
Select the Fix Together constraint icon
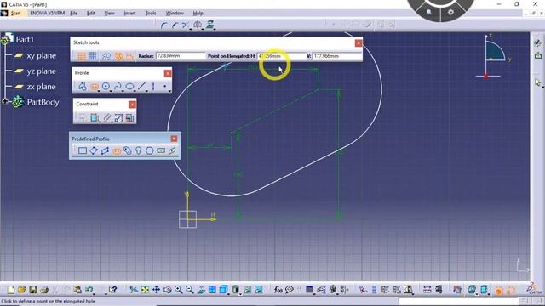pos(106,117)
